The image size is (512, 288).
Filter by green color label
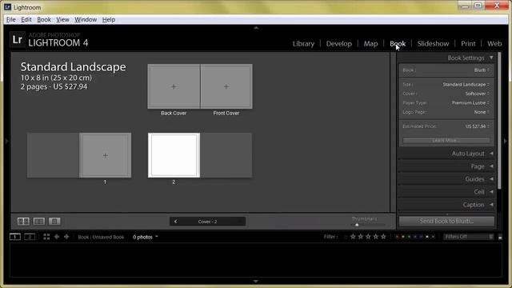409,237
